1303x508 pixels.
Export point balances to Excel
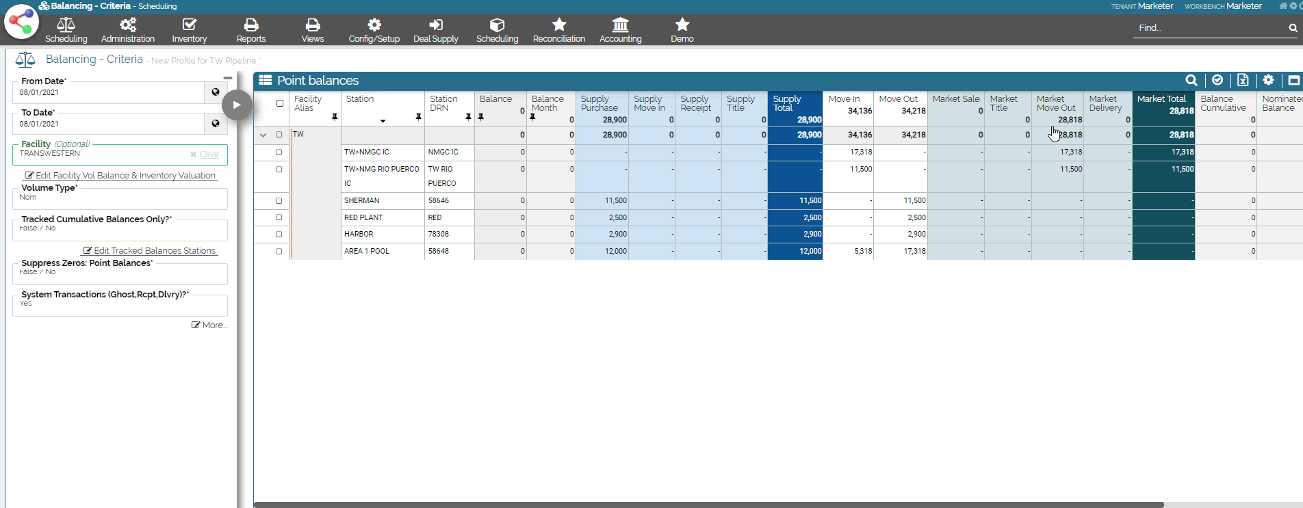click(x=1243, y=81)
